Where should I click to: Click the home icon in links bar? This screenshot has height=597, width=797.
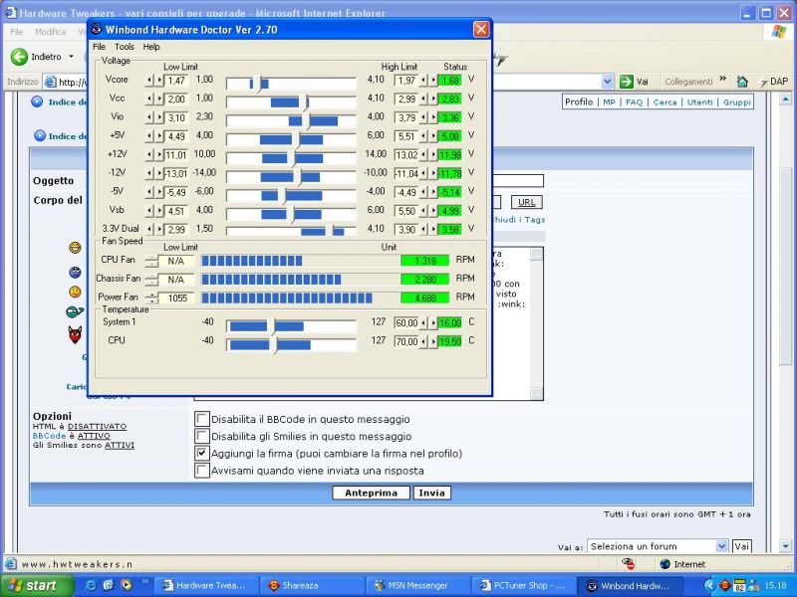pyautogui.click(x=742, y=82)
